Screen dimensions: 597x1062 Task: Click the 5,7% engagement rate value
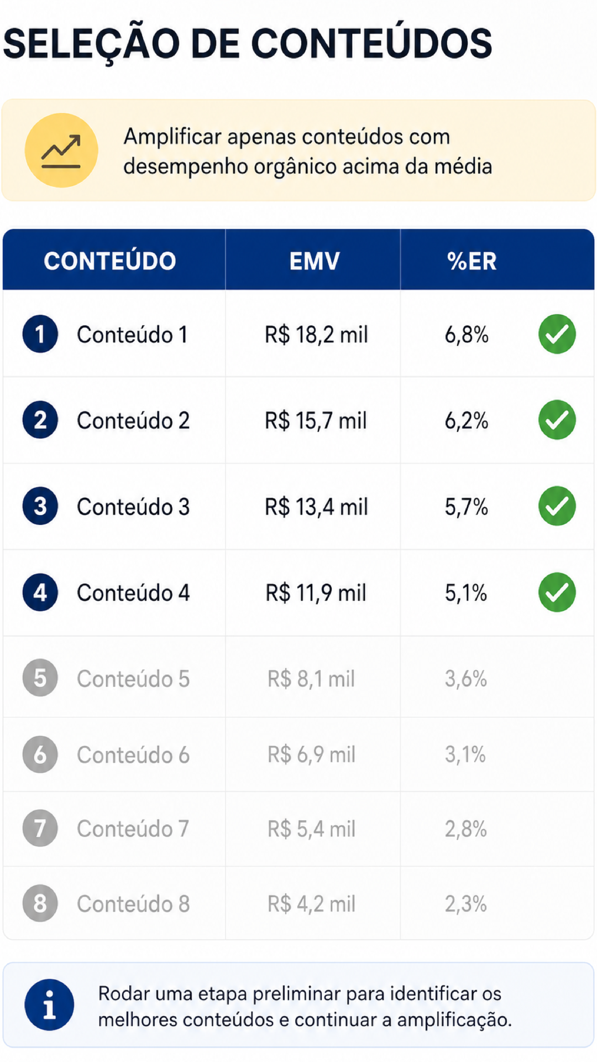[x=467, y=507]
